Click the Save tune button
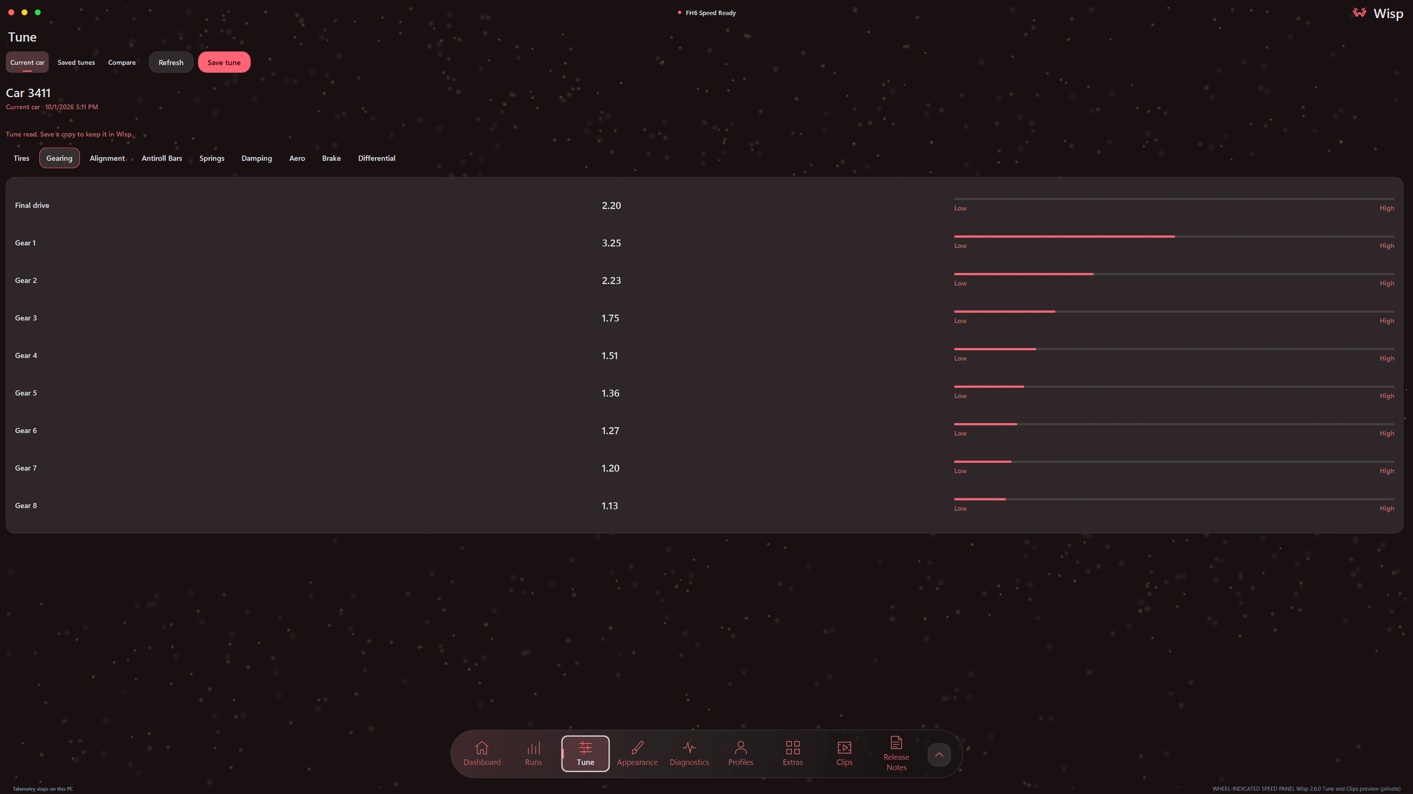The height and width of the screenshot is (794, 1413). [x=224, y=62]
